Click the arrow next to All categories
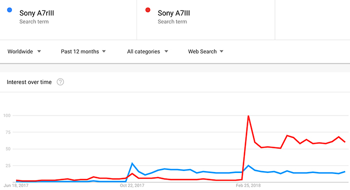350x190 pixels. coord(166,51)
